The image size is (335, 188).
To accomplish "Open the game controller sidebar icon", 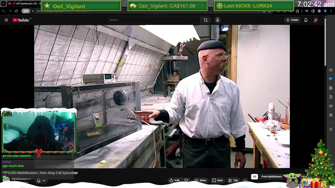I will [x=331, y=106].
